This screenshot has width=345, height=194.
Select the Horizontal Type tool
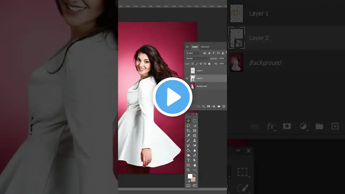tap(188, 160)
